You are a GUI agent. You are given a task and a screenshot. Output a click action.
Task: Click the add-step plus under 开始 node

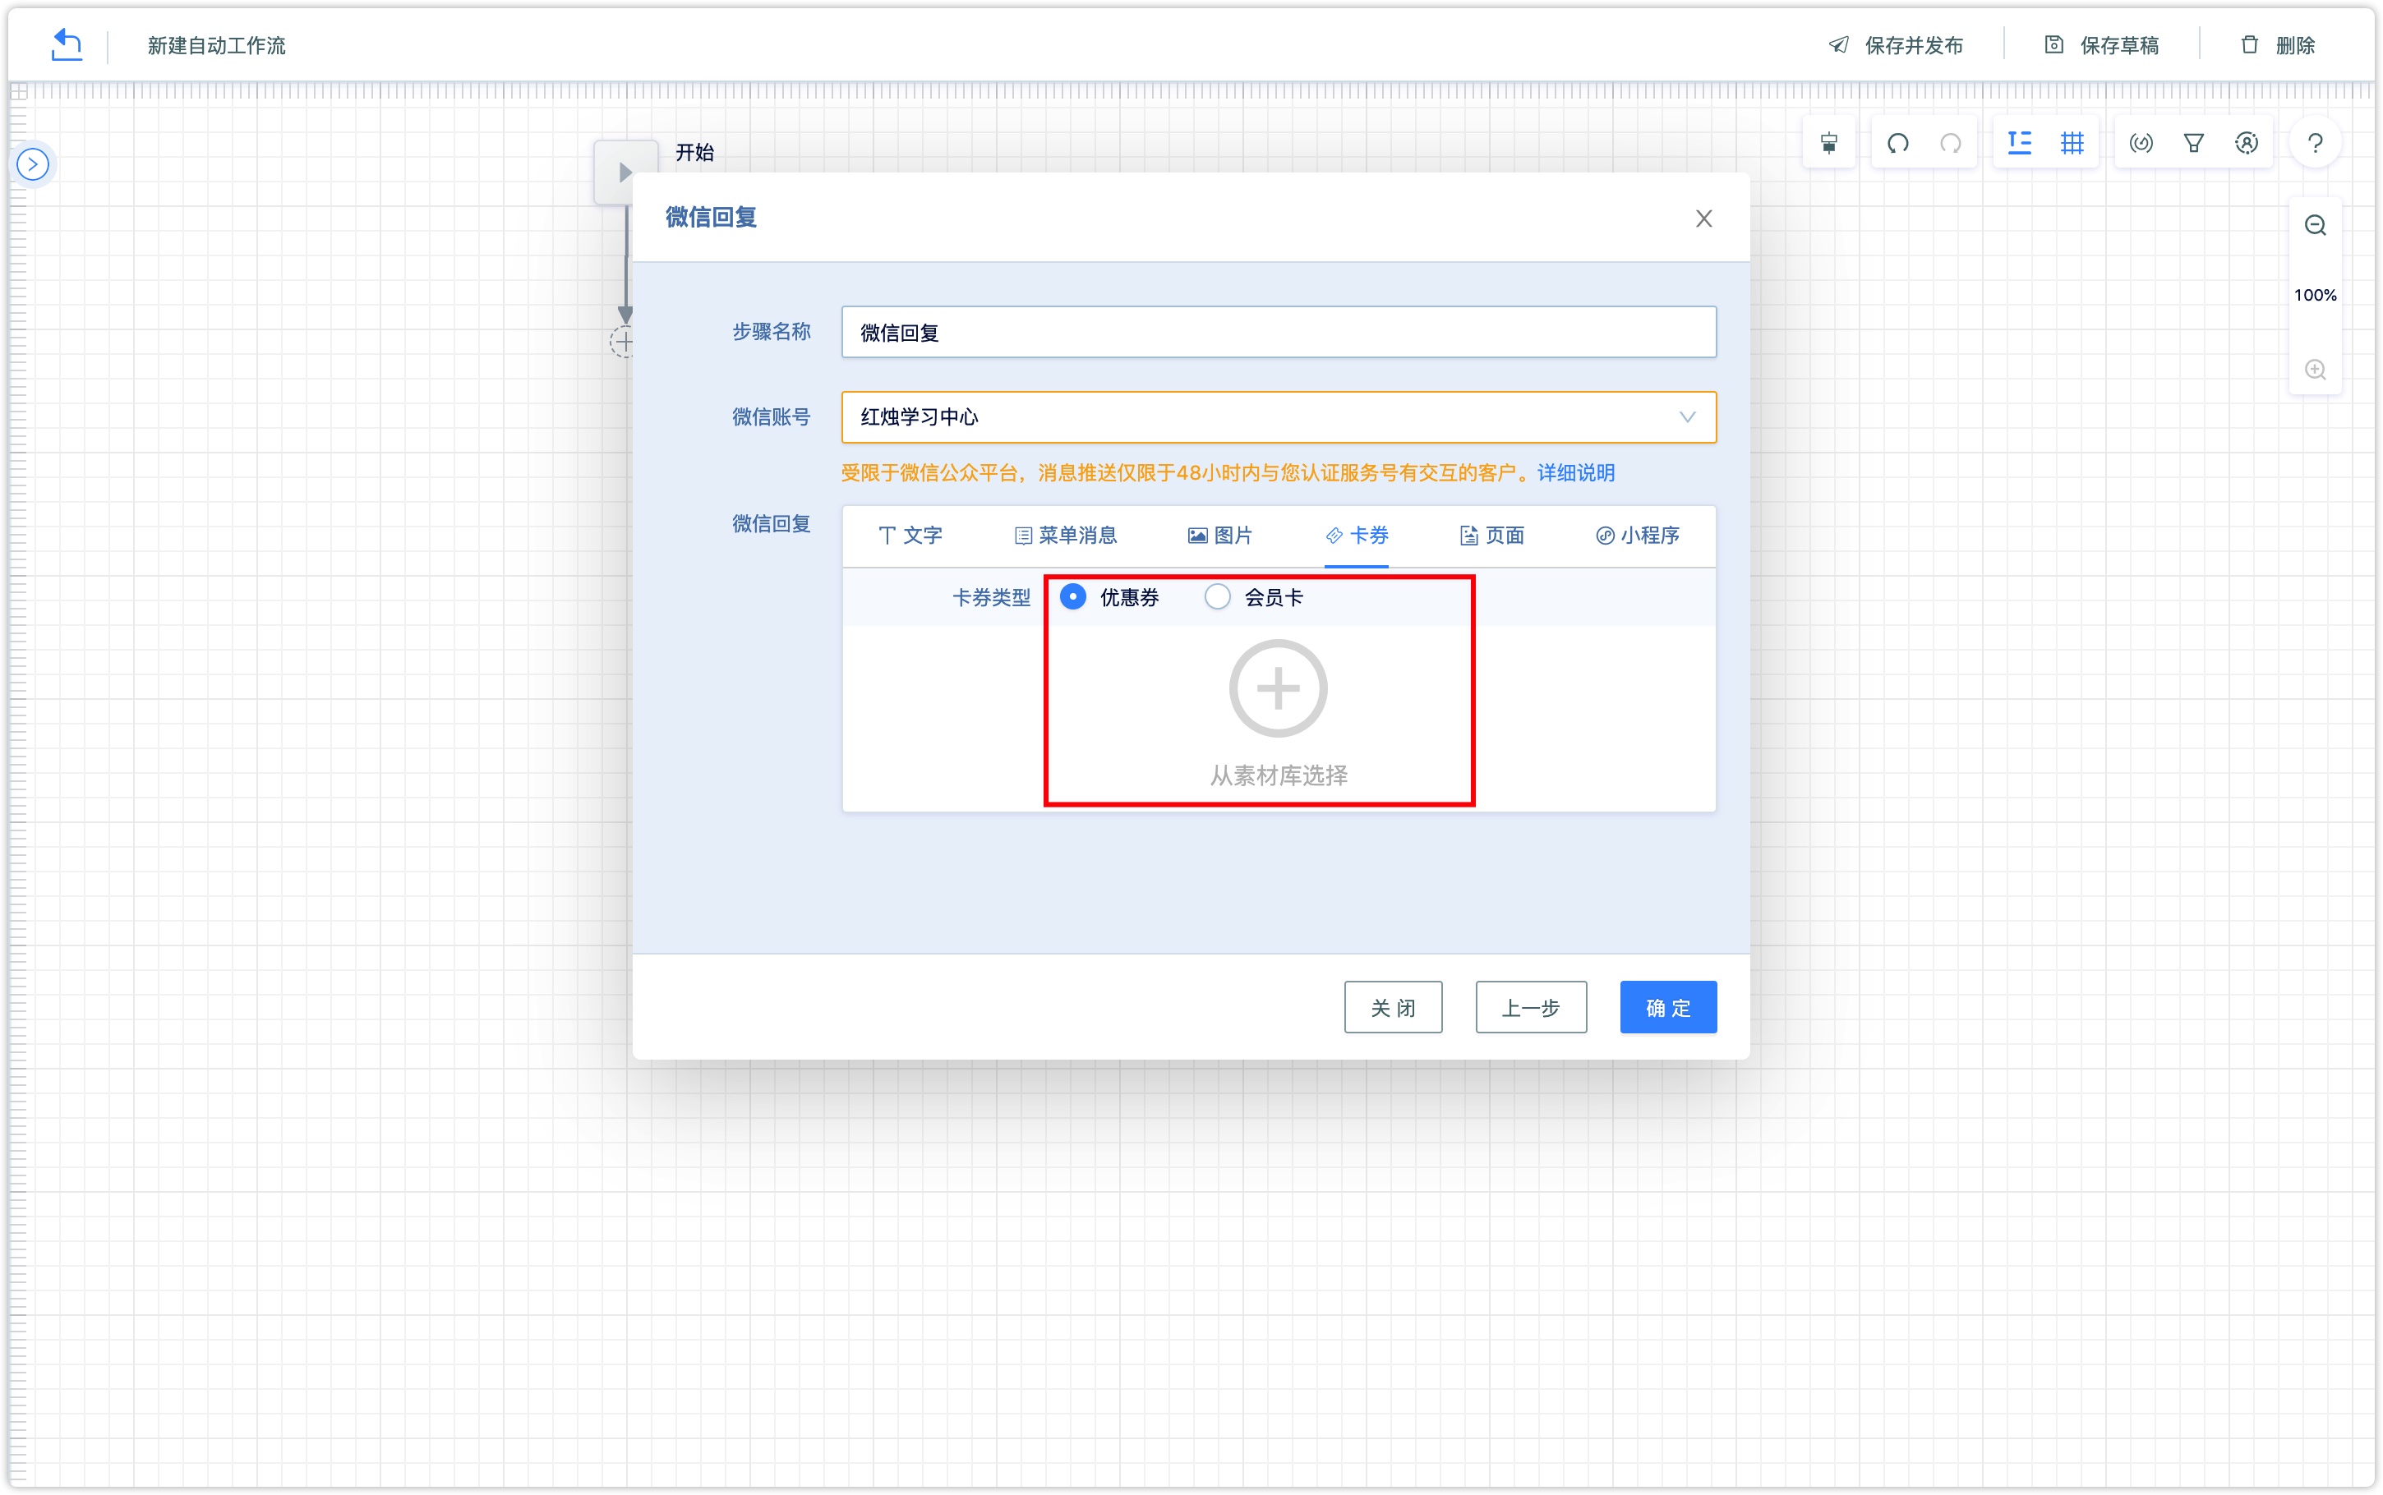coord(622,342)
